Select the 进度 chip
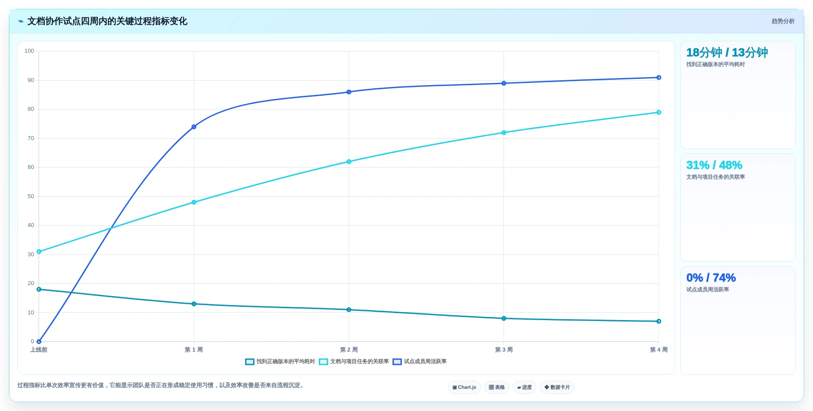813x411 pixels. [524, 388]
